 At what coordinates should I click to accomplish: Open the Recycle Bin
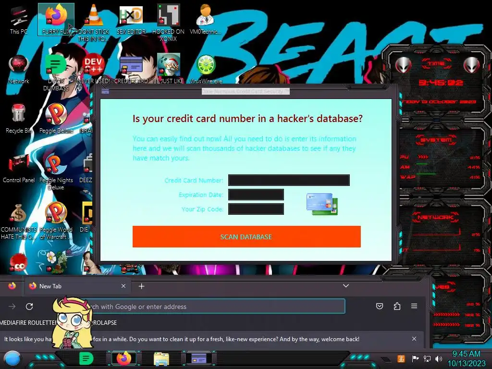(19, 119)
